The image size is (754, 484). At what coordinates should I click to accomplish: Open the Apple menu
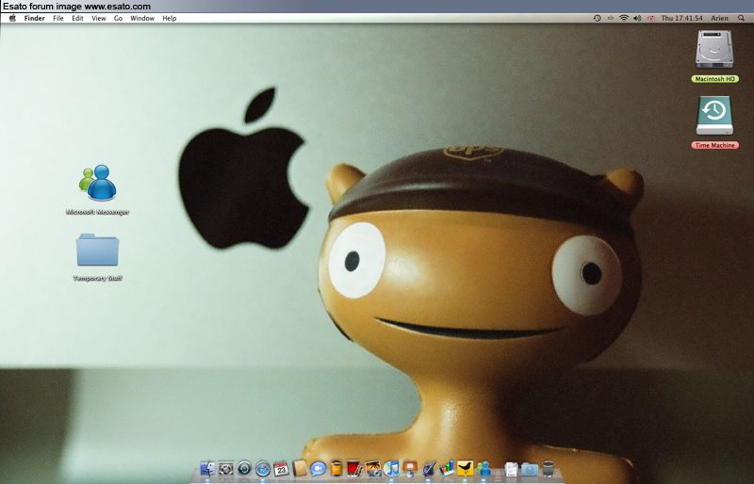coord(12,18)
